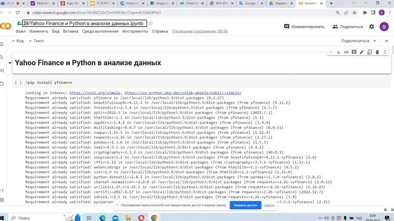Image resolution: width=394 pixels, height=221 pixels.
Task: Open the Colab logo home link
Action: pyautogui.click(x=6, y=26)
